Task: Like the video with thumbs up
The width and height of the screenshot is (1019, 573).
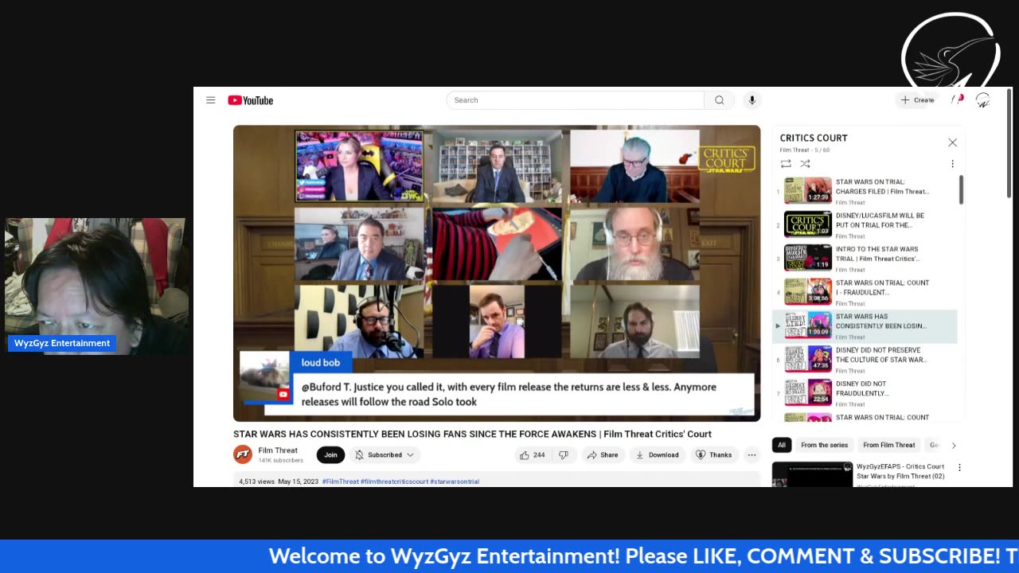Action: [x=532, y=455]
